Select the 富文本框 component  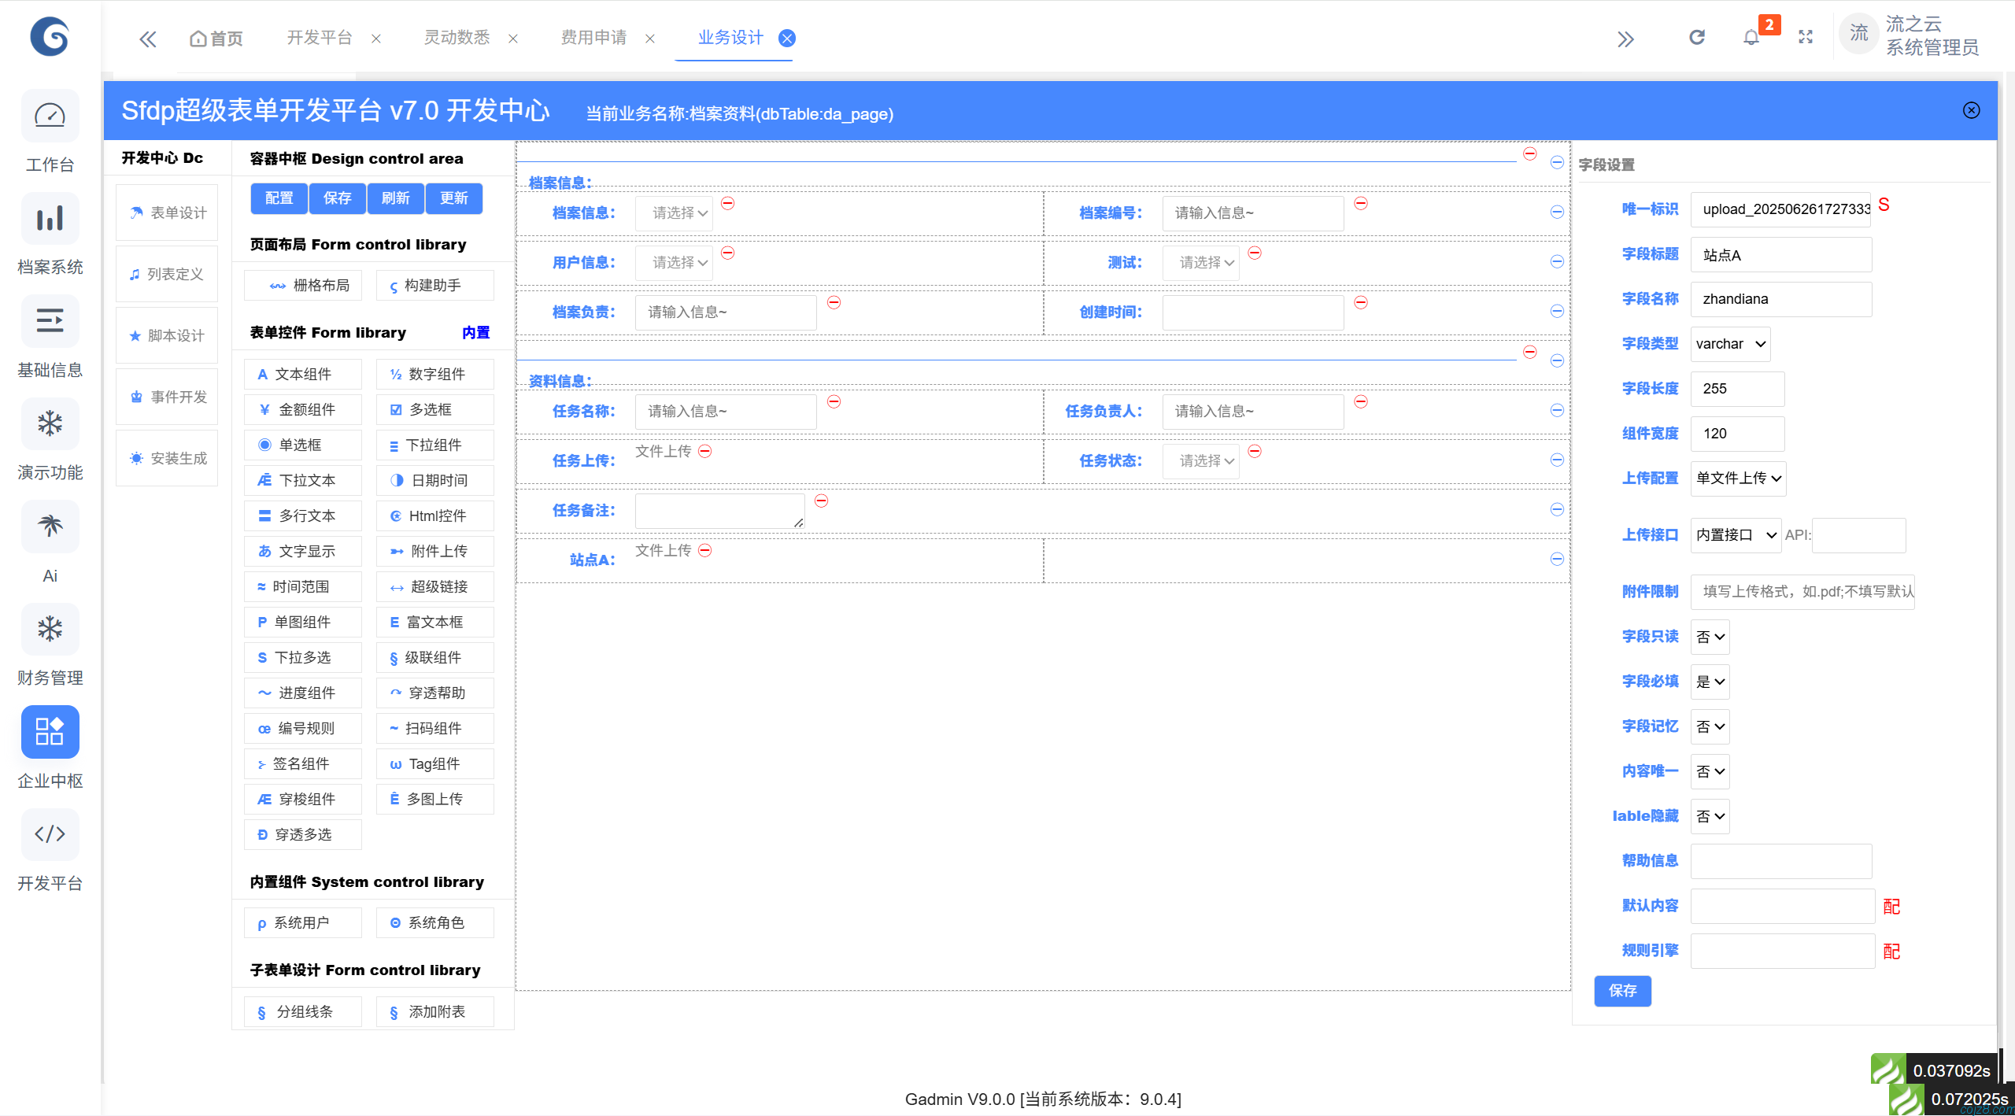tap(434, 622)
